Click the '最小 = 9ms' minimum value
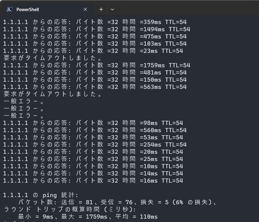The width and height of the screenshot is (259, 222). click(36, 217)
